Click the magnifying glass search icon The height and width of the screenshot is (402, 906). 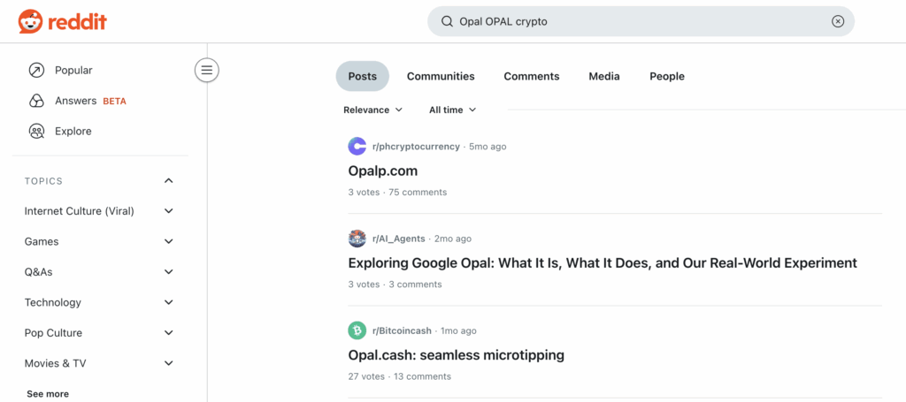pyautogui.click(x=448, y=21)
